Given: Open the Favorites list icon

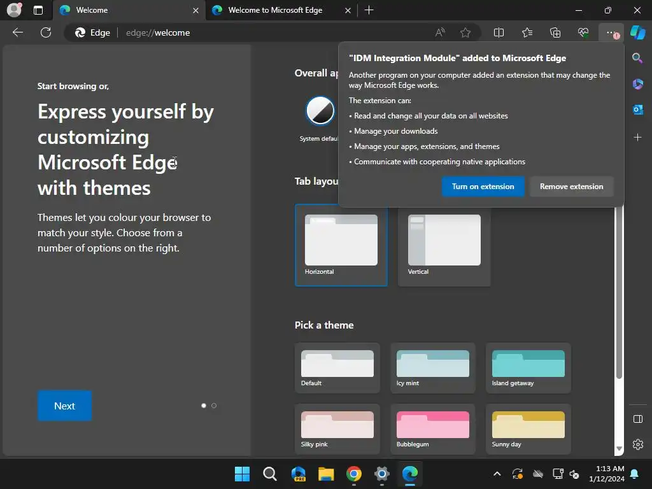Looking at the screenshot, I should (x=527, y=32).
